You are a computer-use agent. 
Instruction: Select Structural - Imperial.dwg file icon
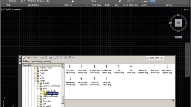pyautogui.click(x=95, y=78)
